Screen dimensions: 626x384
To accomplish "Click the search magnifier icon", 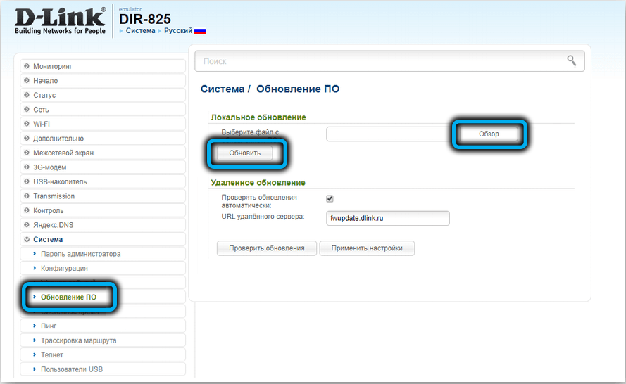I will click(x=571, y=61).
